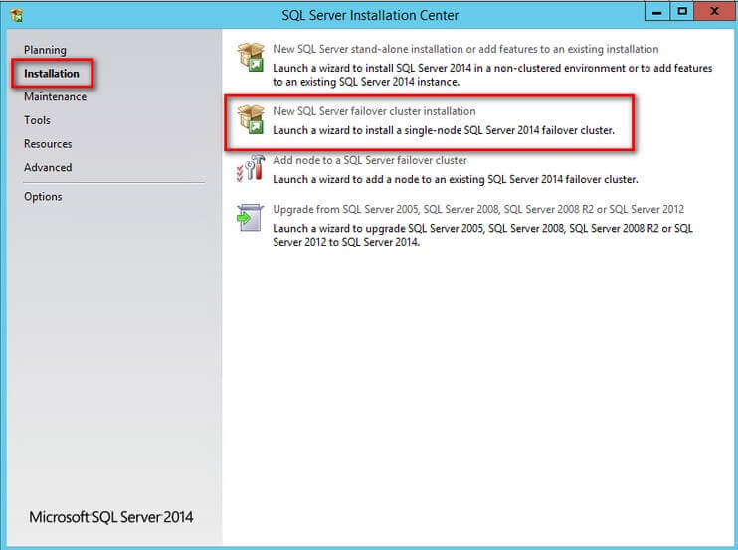
Task: Launch New SQL Server stand-alone installation link
Action: 465,49
